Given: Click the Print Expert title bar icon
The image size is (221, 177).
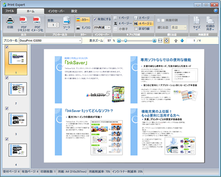Looking at the screenshot, I should (5, 5).
